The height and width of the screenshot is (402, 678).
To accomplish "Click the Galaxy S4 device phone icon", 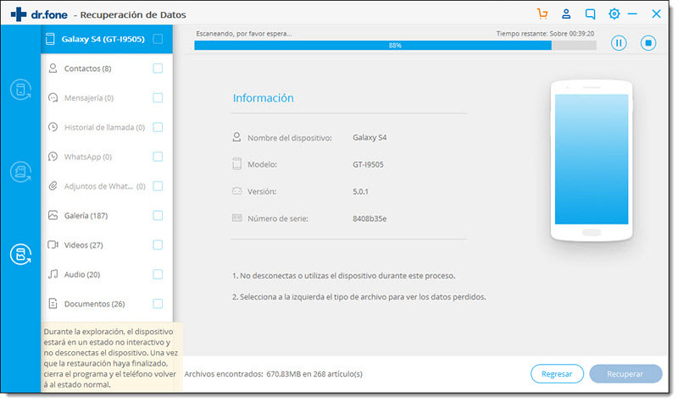I will tap(50, 39).
